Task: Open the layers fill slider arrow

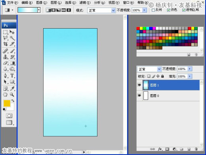Action: [x=190, y=76]
